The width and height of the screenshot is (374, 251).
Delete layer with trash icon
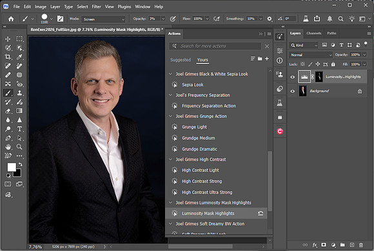pyautogui.click(x=361, y=245)
